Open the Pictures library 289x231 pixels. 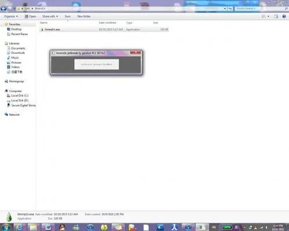[16, 63]
